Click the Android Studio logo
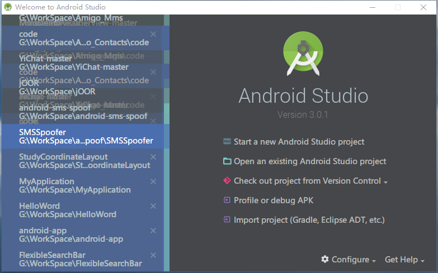The width and height of the screenshot is (438, 273). pyautogui.click(x=303, y=53)
